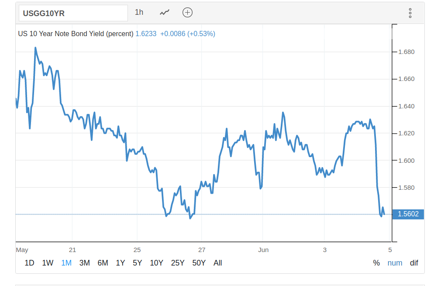Select the 50Y time range
The height and width of the screenshot is (286, 434).
coord(199,263)
